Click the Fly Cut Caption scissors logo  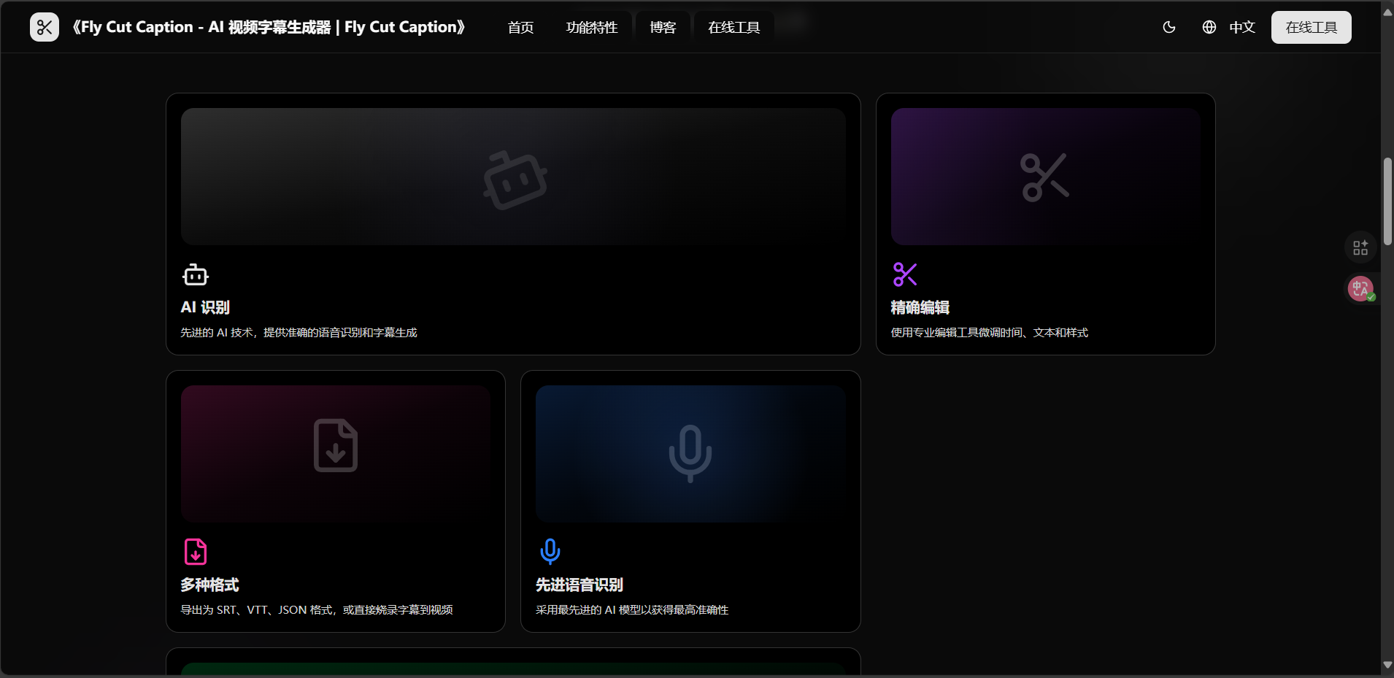click(45, 27)
